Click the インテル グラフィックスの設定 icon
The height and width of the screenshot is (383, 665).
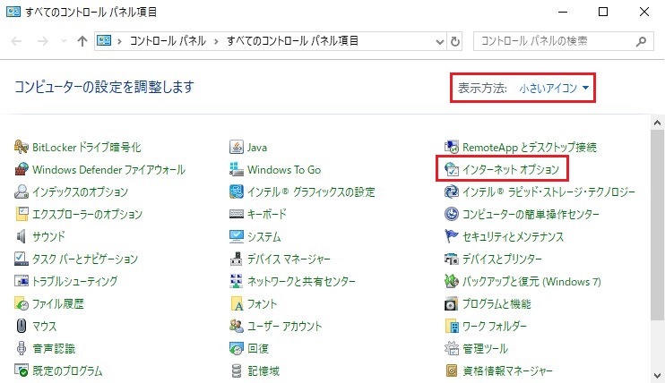tap(237, 191)
